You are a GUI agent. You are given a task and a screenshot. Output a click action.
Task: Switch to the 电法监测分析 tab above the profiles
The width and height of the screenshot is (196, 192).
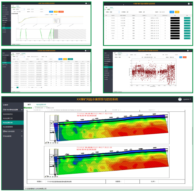click(x=41, y=104)
